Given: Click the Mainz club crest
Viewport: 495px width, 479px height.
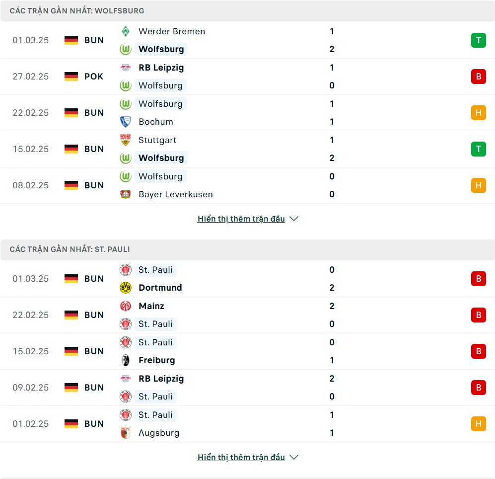Looking at the screenshot, I should pos(126,306).
